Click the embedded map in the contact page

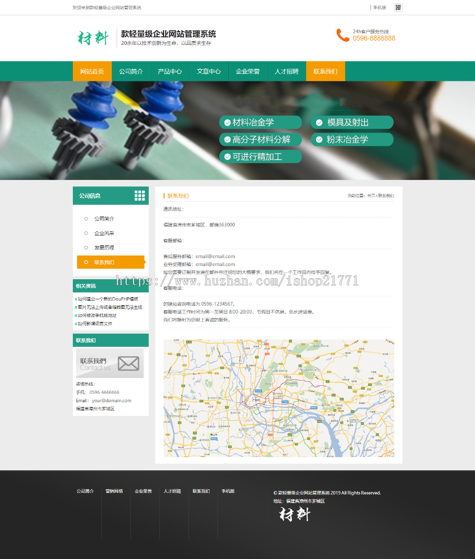point(279,397)
